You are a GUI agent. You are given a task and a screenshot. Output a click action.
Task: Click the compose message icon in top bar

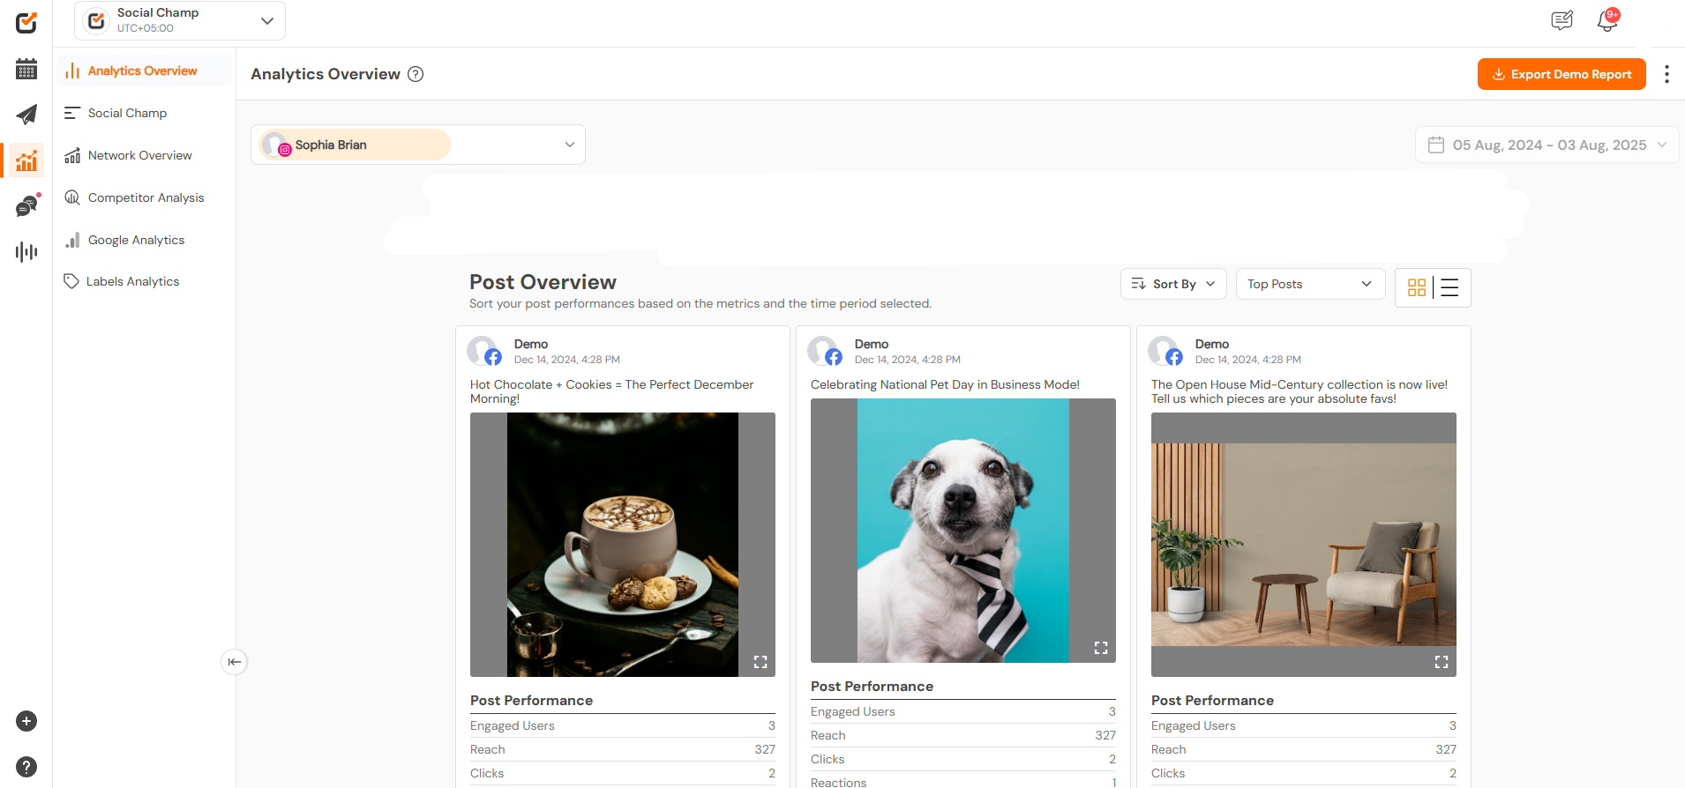1562,20
